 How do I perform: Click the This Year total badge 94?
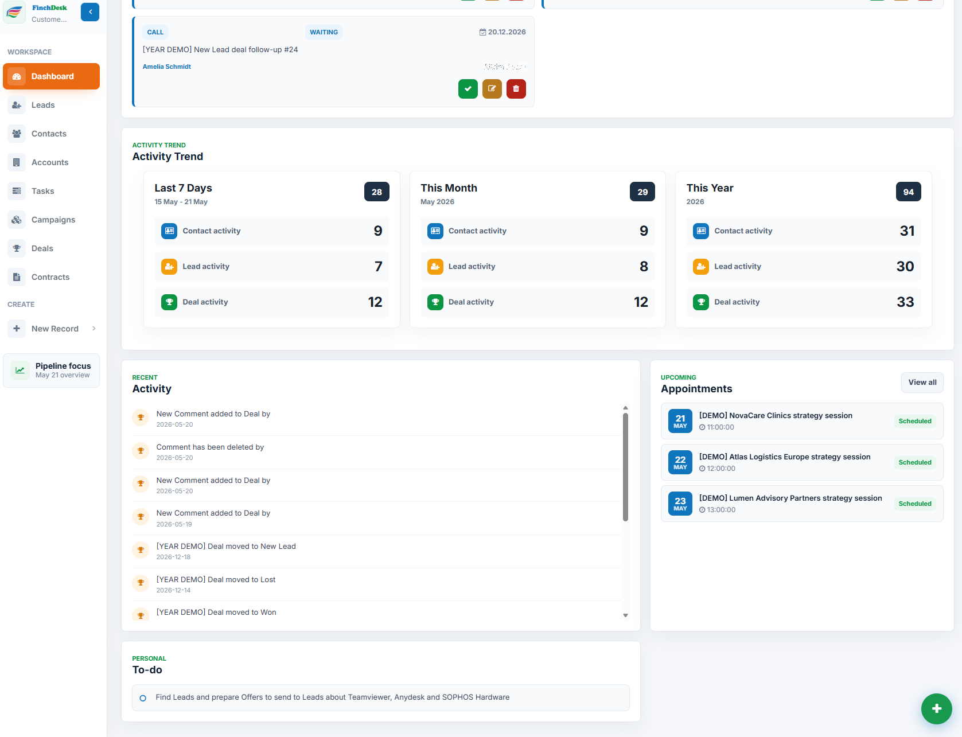(x=909, y=192)
